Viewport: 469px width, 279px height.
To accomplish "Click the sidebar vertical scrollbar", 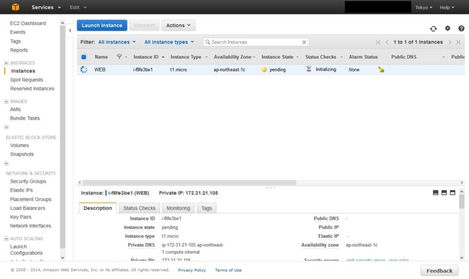I will [x=63, y=137].
